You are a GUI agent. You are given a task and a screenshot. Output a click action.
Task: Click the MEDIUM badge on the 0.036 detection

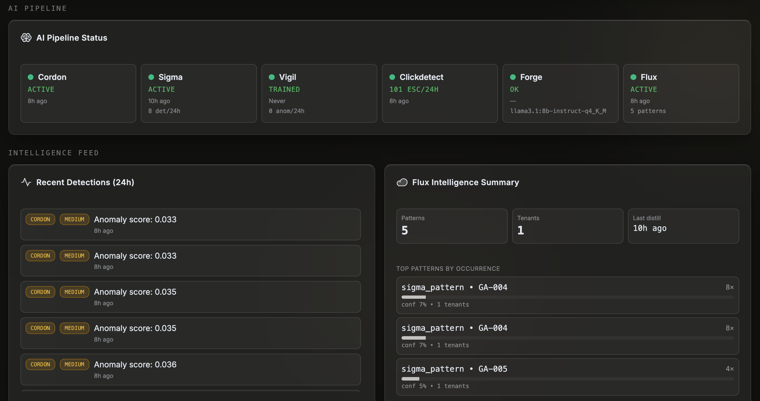coord(74,364)
